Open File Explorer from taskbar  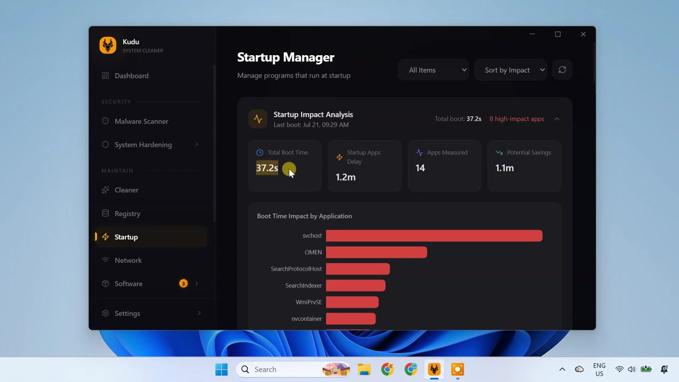[364, 369]
